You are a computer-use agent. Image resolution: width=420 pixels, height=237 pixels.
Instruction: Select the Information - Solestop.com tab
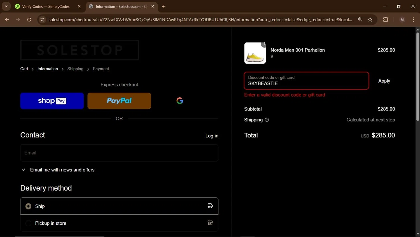(122, 6)
